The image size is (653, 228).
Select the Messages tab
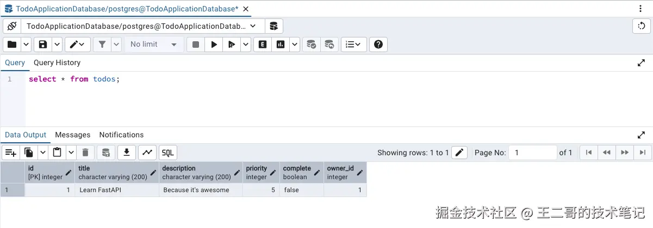tap(72, 135)
